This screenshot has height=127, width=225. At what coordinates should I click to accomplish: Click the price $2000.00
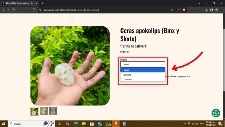(125, 52)
